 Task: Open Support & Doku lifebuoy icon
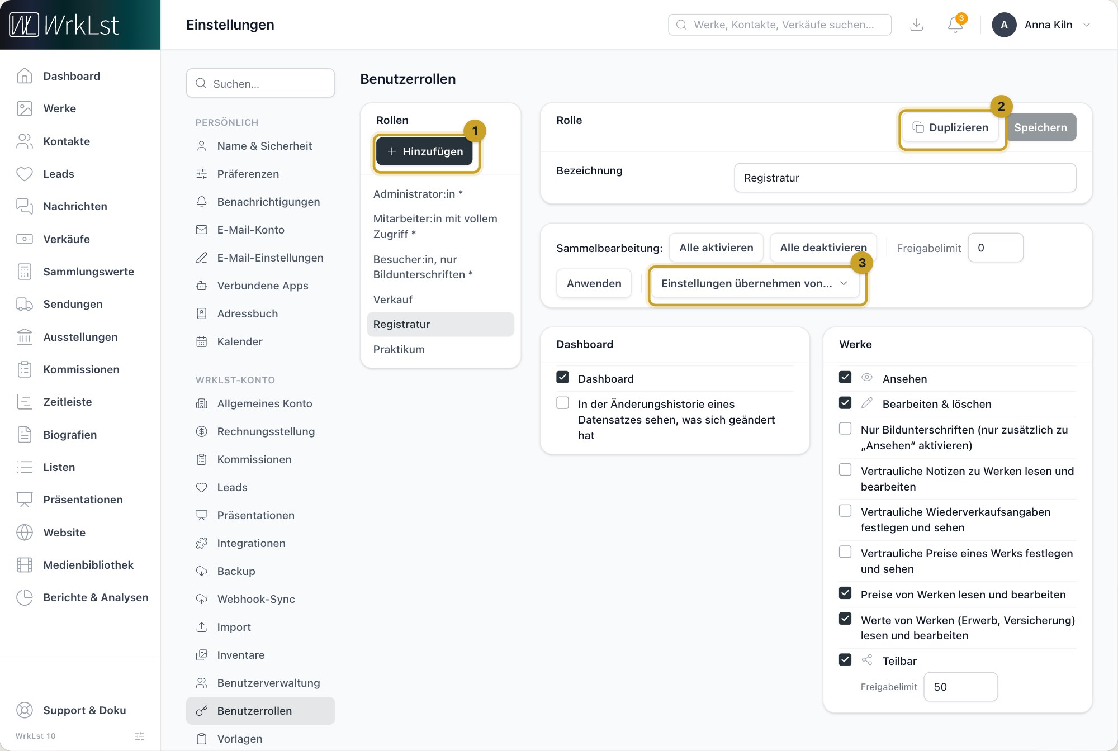(x=25, y=710)
